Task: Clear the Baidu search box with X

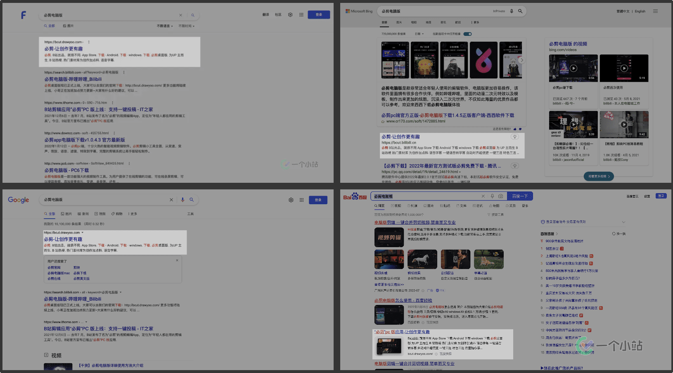Action: 483,196
